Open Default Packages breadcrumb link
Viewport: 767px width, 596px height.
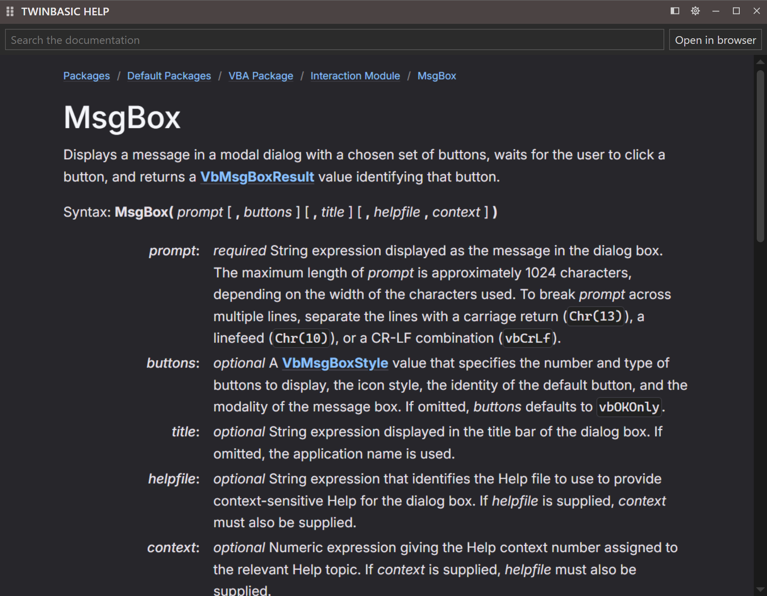(169, 76)
